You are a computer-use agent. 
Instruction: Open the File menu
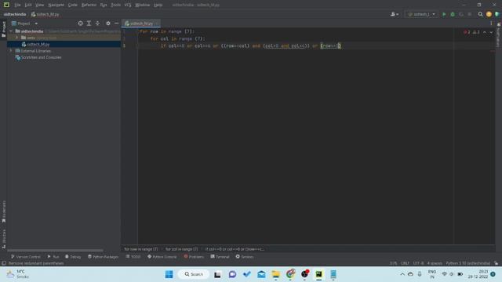[x=17, y=5]
